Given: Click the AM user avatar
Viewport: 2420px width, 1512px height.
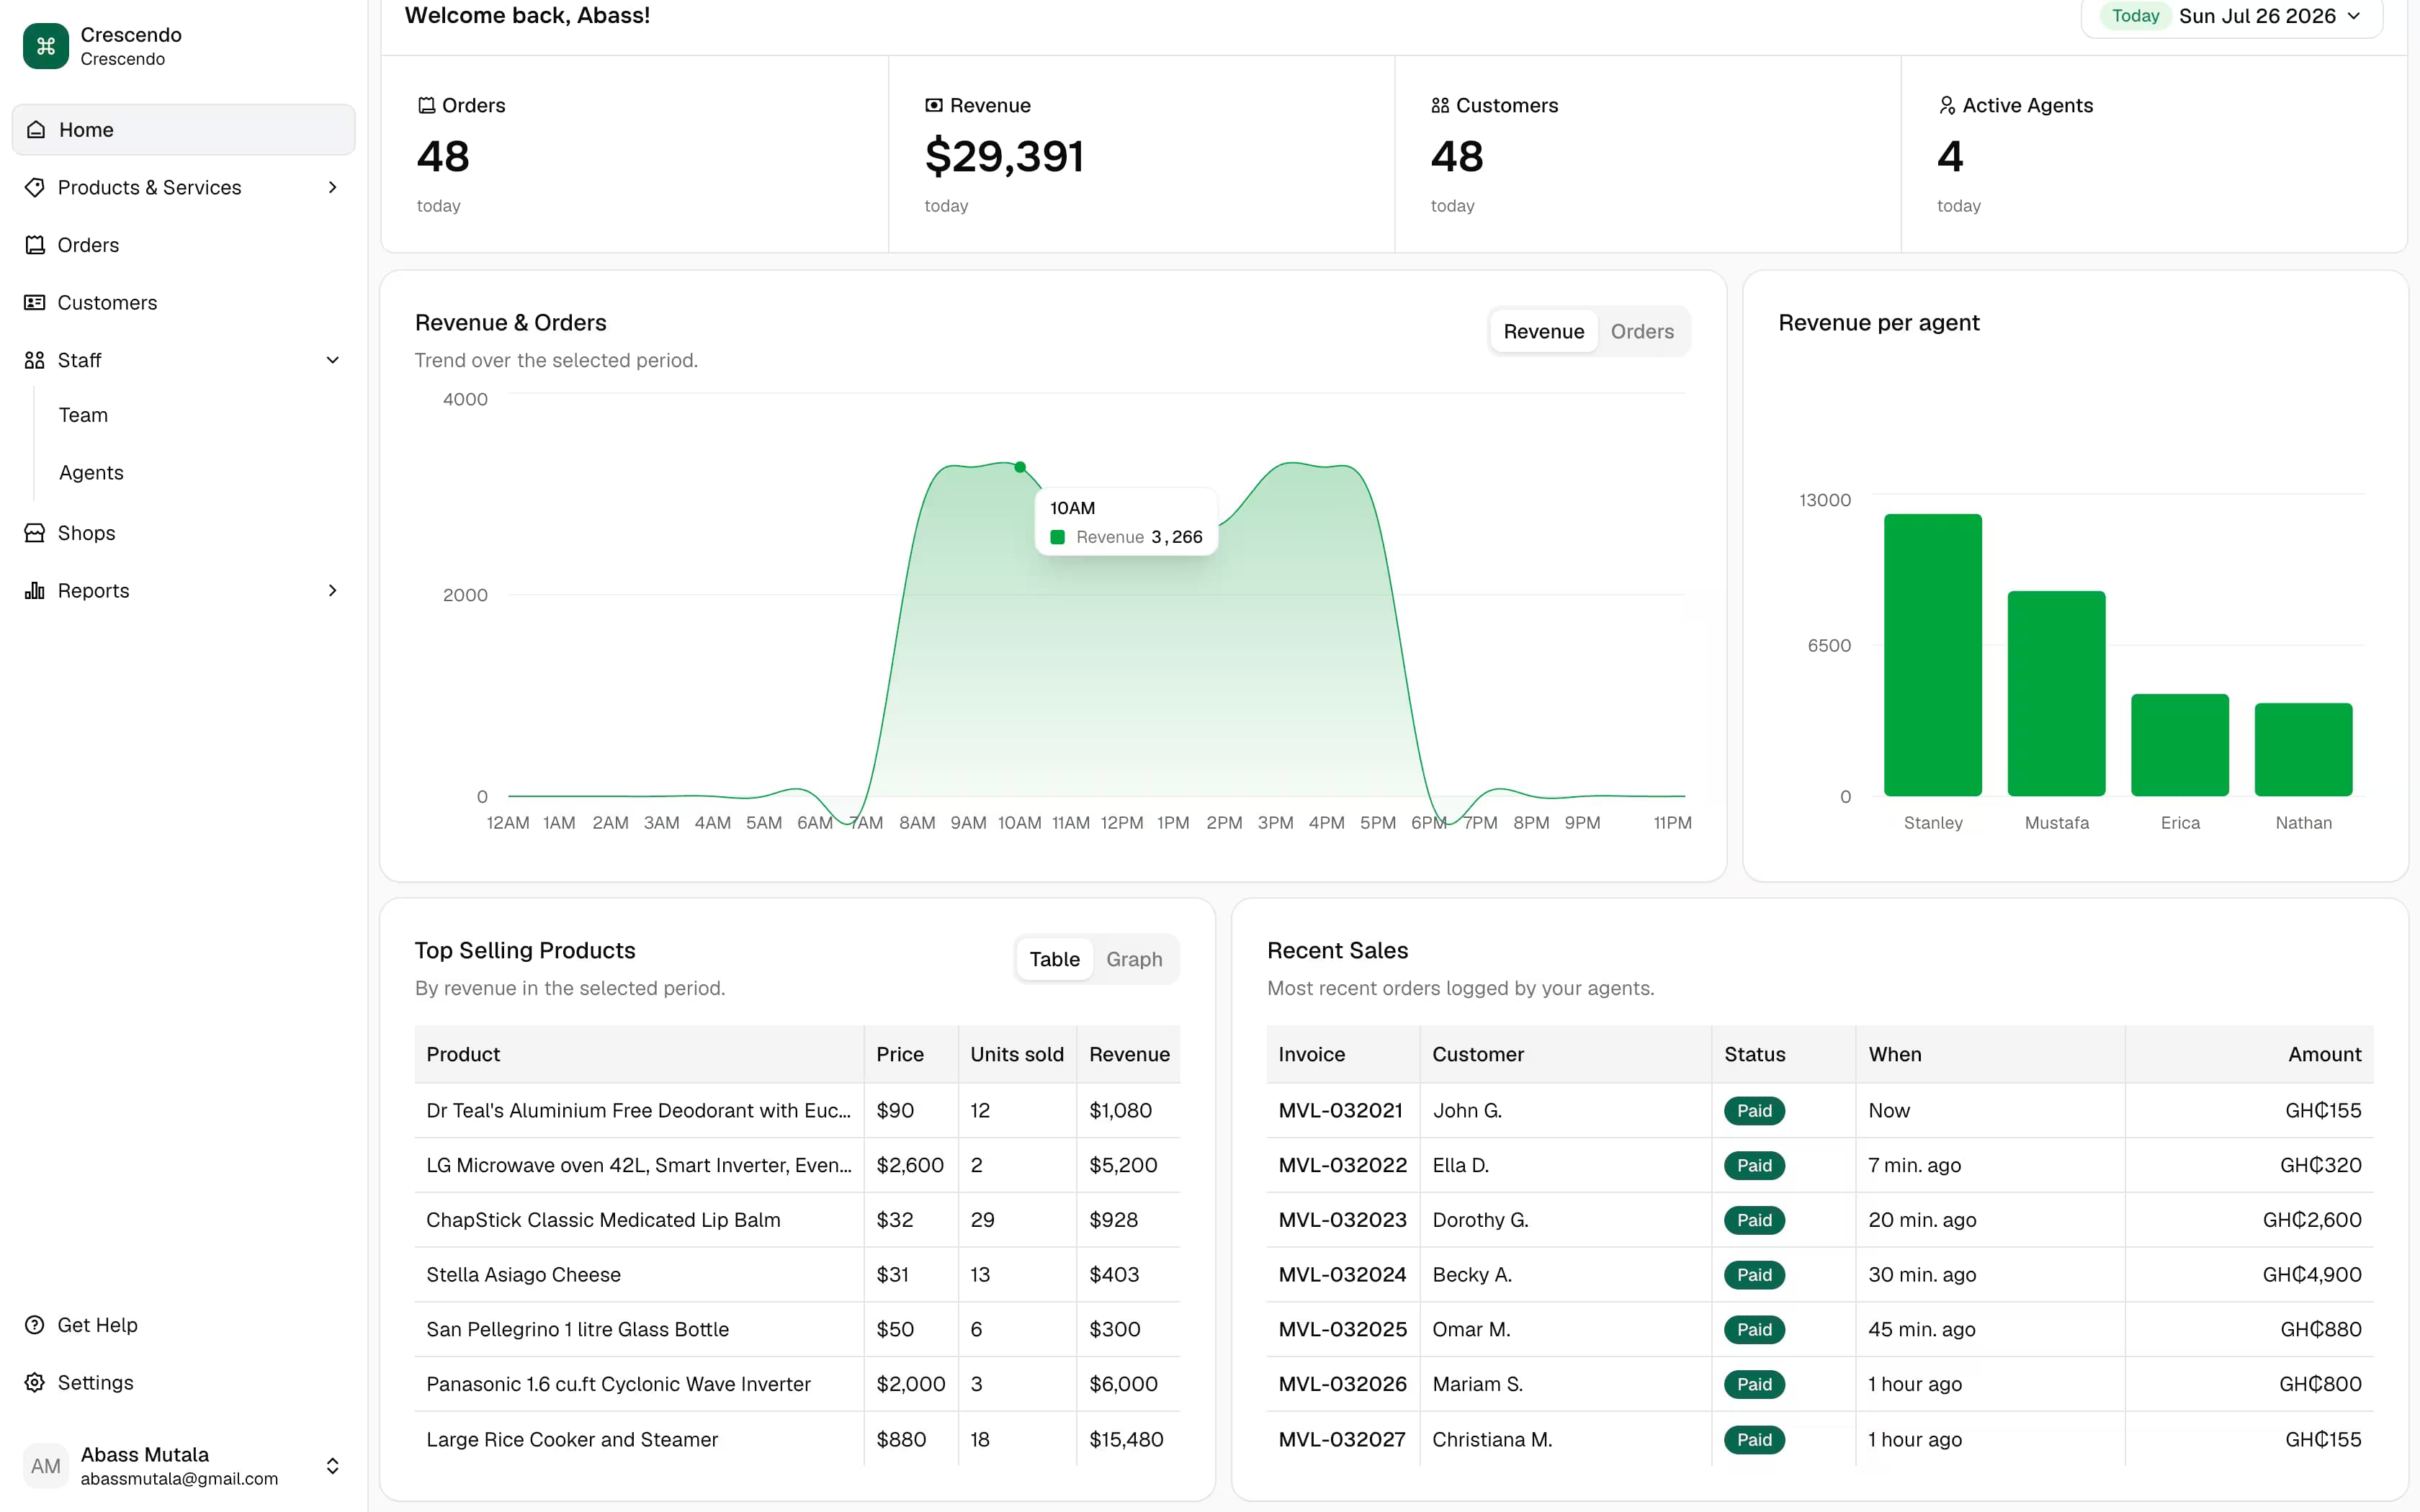Looking at the screenshot, I should pyautogui.click(x=46, y=1466).
